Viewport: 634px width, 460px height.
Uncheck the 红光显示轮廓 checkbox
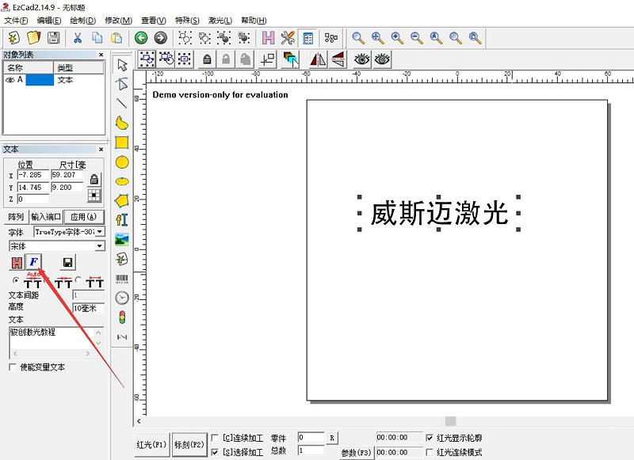(430, 437)
